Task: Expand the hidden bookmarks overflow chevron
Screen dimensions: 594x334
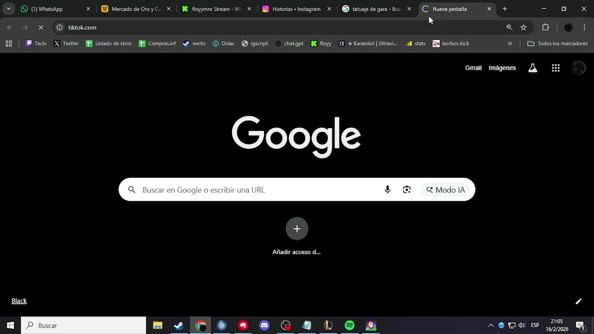Action: coord(510,44)
